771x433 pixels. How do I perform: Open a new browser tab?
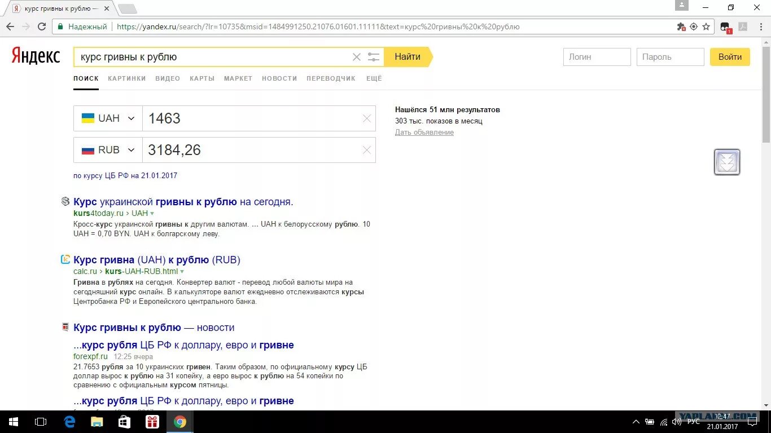(128, 8)
